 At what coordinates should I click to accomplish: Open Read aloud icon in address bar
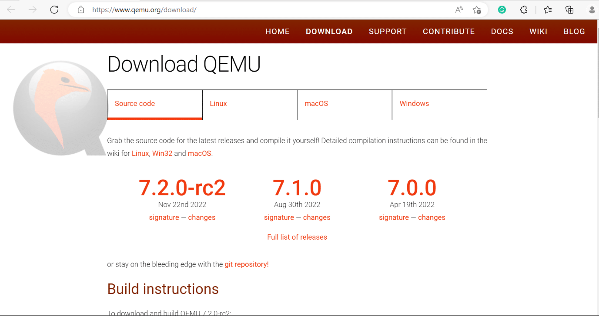tap(459, 10)
